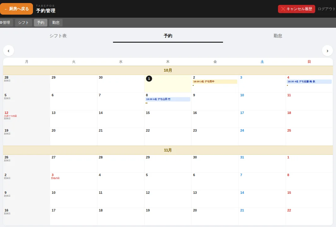Click the 木 weekday column header
The image size is (336, 227).
(x=168, y=62)
